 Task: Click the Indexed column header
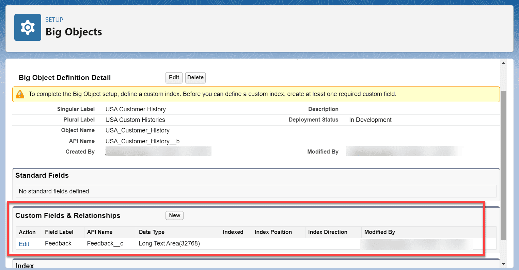pyautogui.click(x=233, y=232)
